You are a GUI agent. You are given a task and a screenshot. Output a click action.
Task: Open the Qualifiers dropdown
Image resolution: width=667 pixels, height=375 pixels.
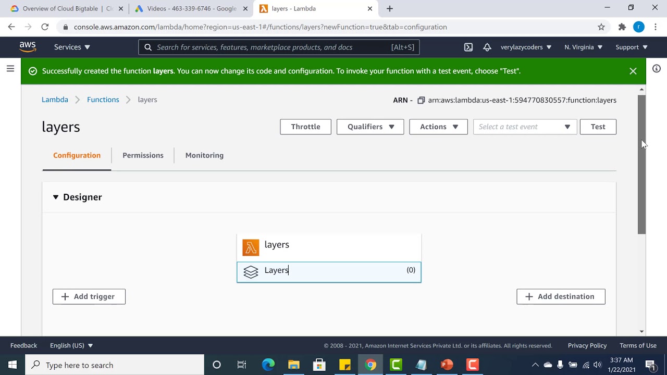(370, 127)
